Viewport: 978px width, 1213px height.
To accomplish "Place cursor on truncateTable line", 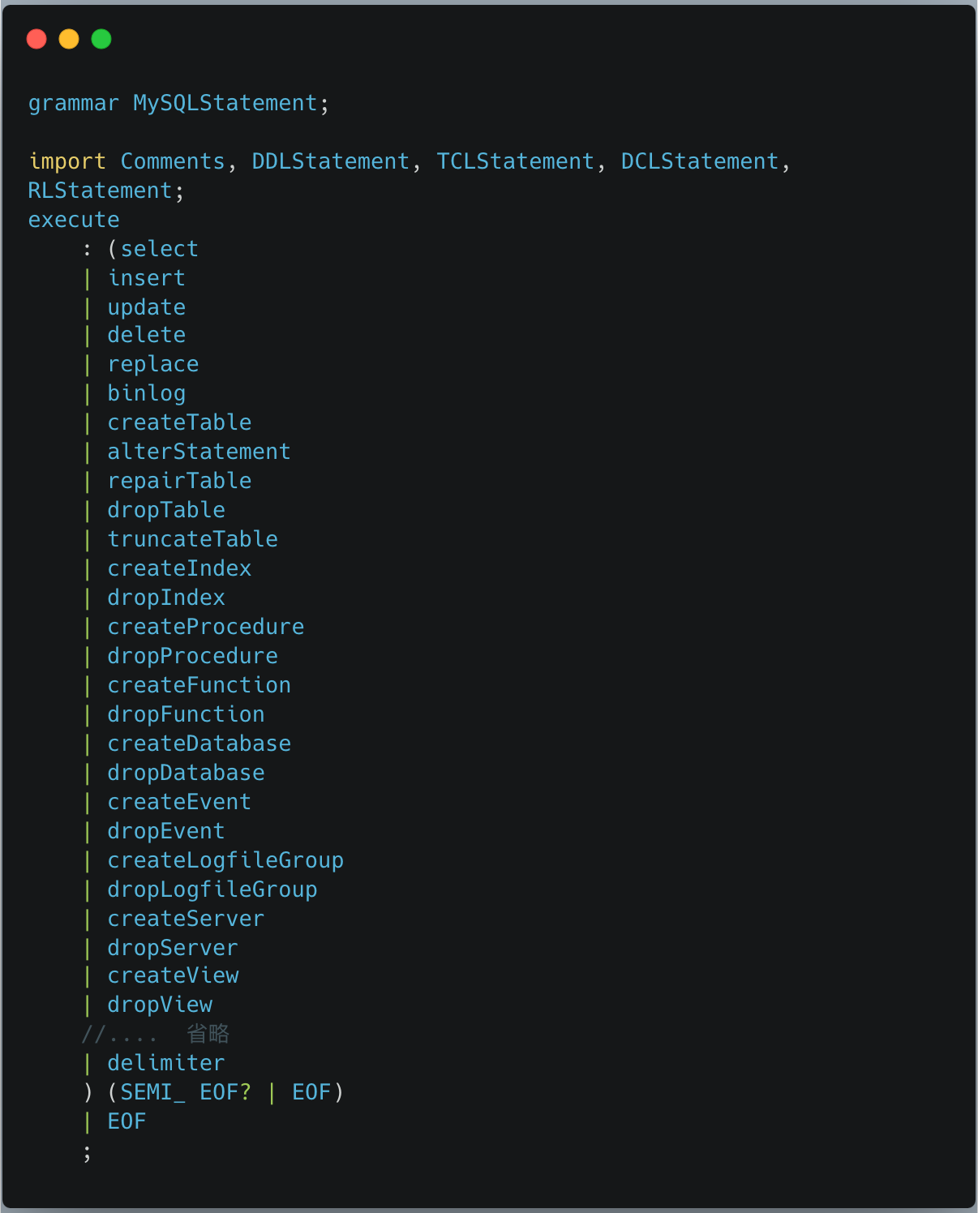I will (x=192, y=539).
